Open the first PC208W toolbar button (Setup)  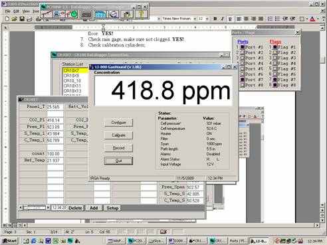click(x=47, y=14)
